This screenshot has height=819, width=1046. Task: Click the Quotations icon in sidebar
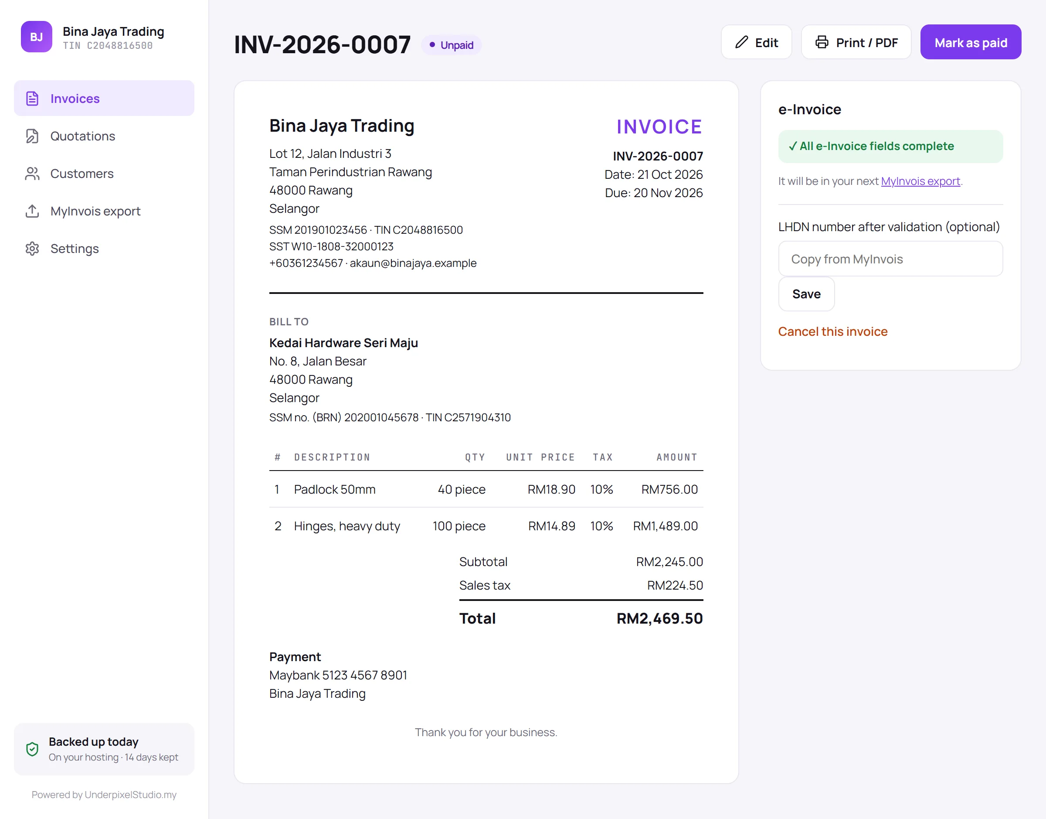coord(32,136)
